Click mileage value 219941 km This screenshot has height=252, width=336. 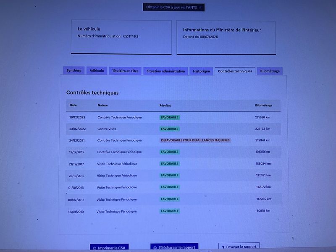(263, 140)
